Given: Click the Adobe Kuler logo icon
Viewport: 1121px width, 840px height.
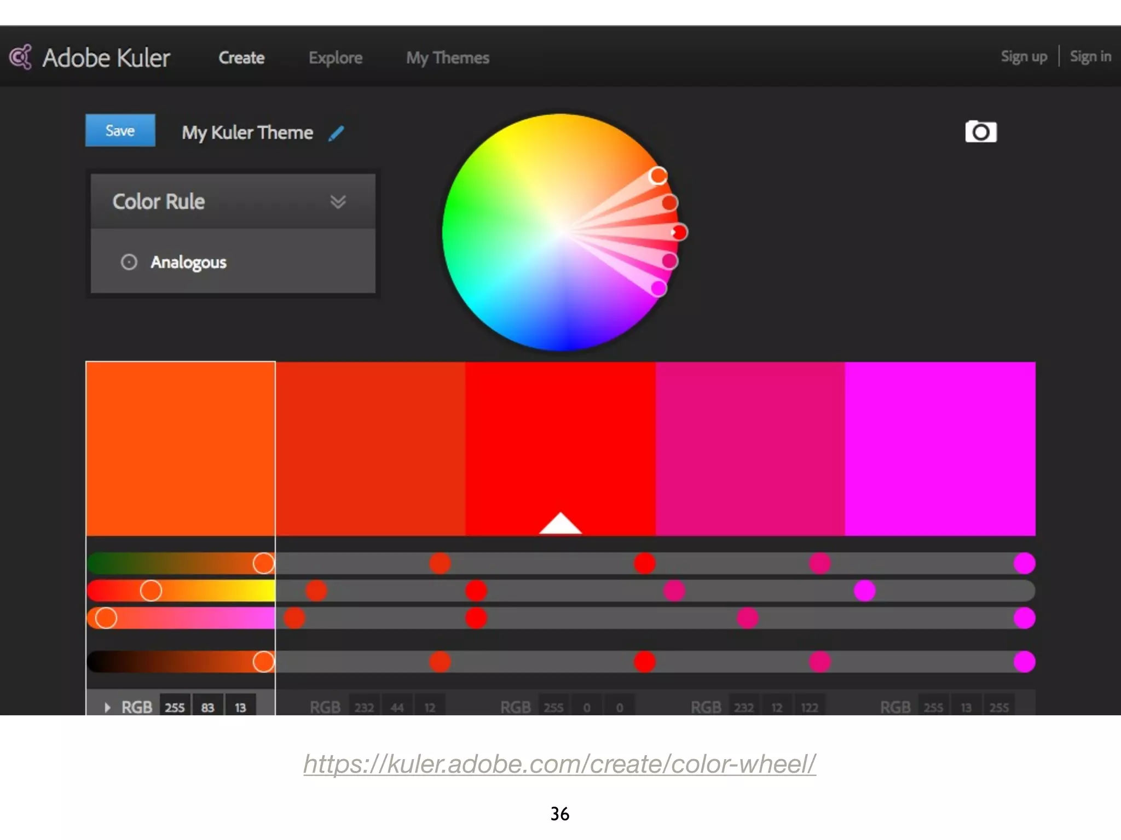Looking at the screenshot, I should pyautogui.click(x=21, y=57).
